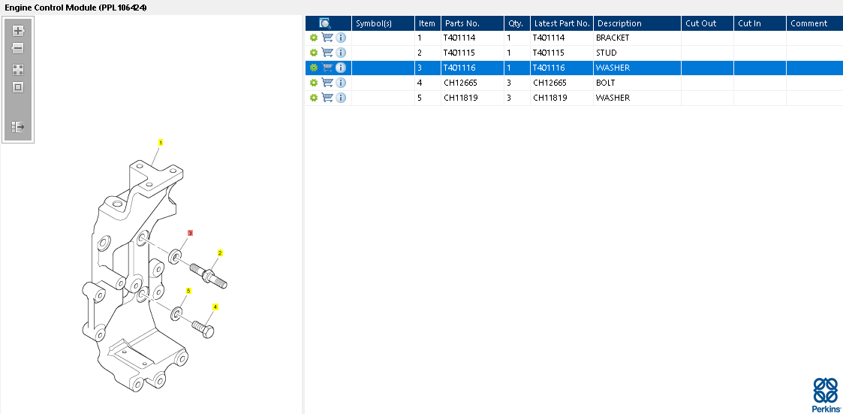Add T401114 BRACKET to cart

click(x=327, y=38)
